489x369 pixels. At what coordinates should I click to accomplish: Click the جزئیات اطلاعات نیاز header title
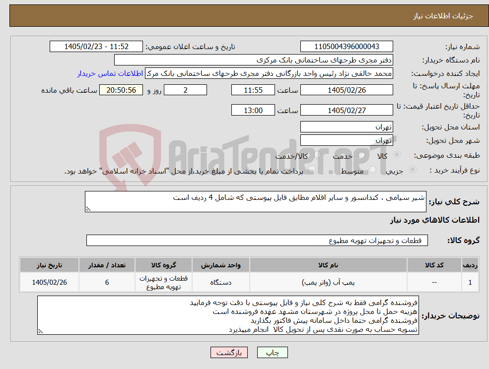point(443,16)
